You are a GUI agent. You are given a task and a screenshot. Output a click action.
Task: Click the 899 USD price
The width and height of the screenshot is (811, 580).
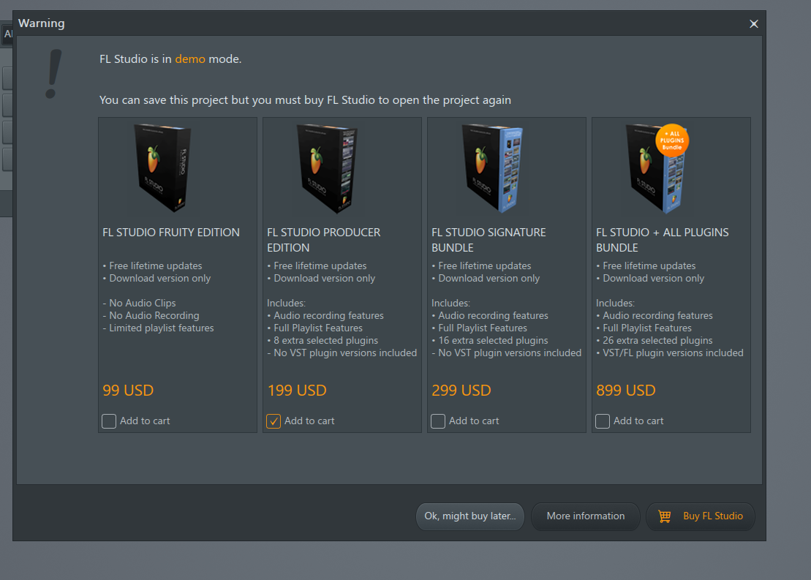tap(625, 391)
